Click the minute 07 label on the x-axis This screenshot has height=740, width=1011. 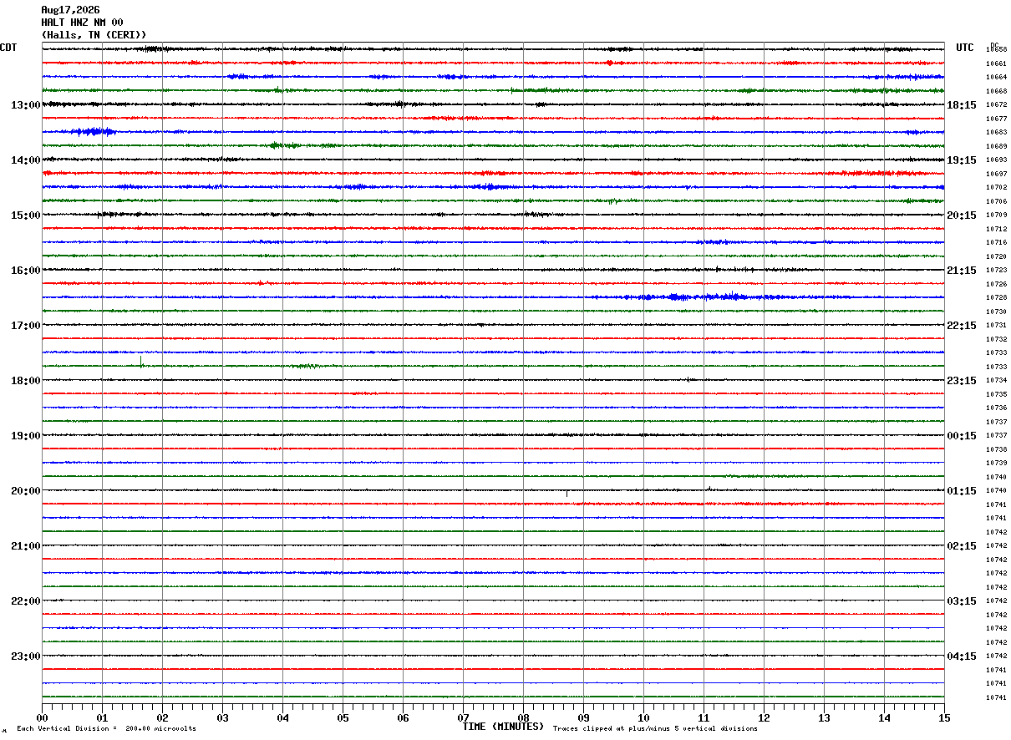463,718
